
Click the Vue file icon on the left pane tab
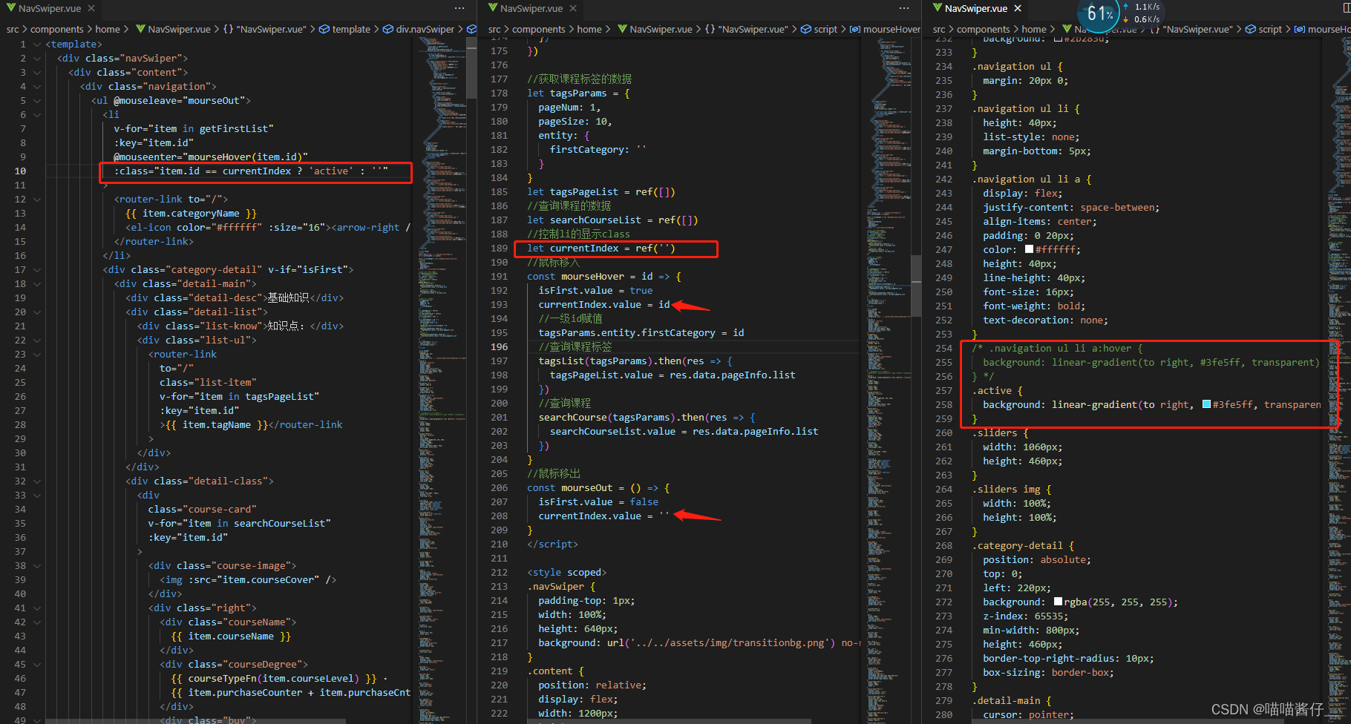[x=11, y=8]
